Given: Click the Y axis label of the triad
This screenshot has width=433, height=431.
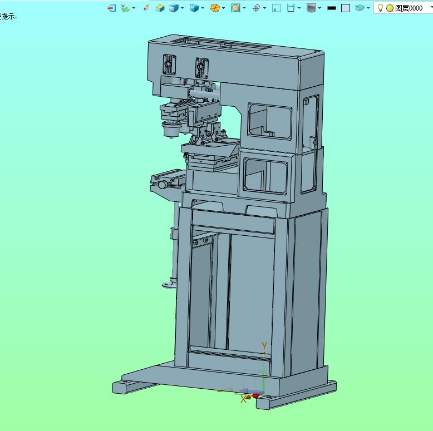Looking at the screenshot, I should click(x=264, y=346).
